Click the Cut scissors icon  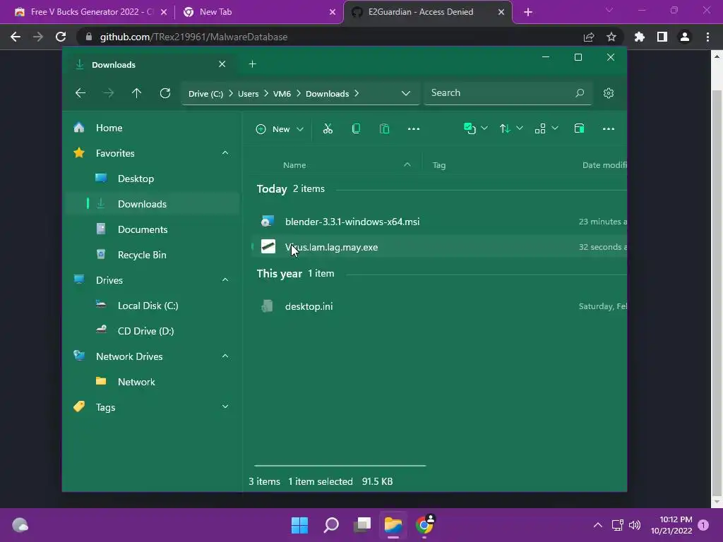pos(328,129)
